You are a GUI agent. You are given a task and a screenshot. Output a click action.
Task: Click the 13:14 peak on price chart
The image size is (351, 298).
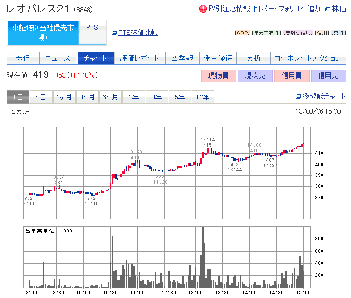point(207,148)
